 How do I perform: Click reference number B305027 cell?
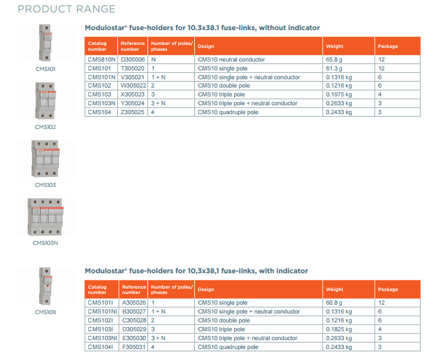tap(133, 312)
